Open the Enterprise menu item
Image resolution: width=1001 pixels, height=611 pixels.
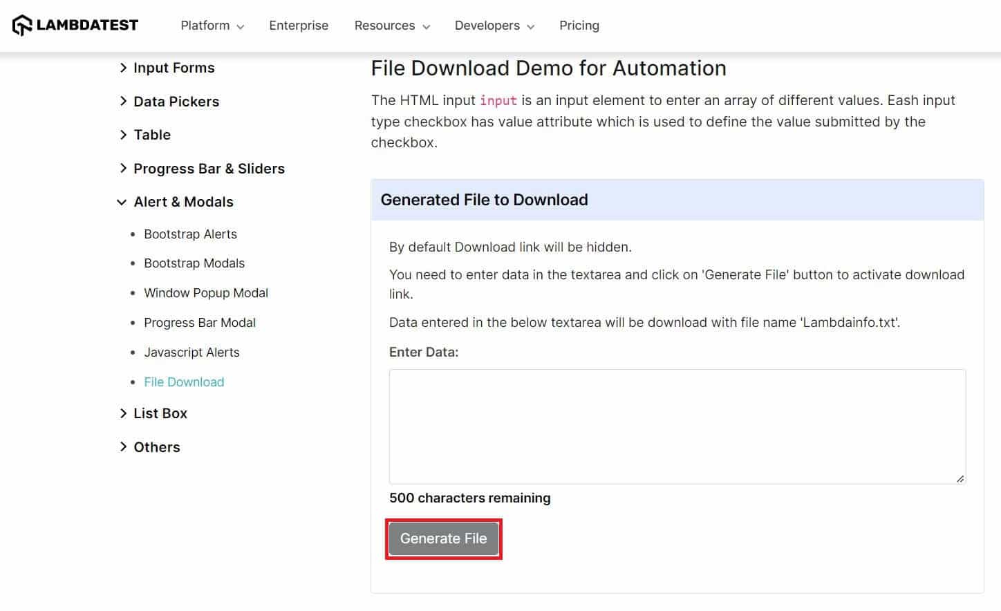[x=299, y=26]
